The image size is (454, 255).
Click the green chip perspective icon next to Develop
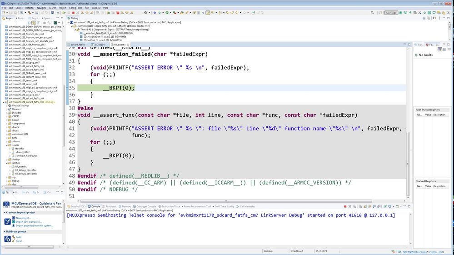tap(400, 13)
